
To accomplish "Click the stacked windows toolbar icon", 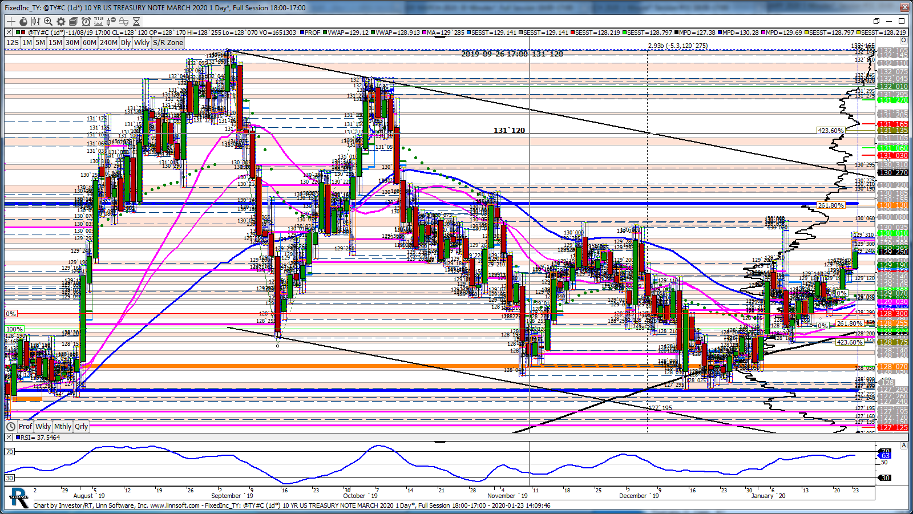I will coord(74,22).
